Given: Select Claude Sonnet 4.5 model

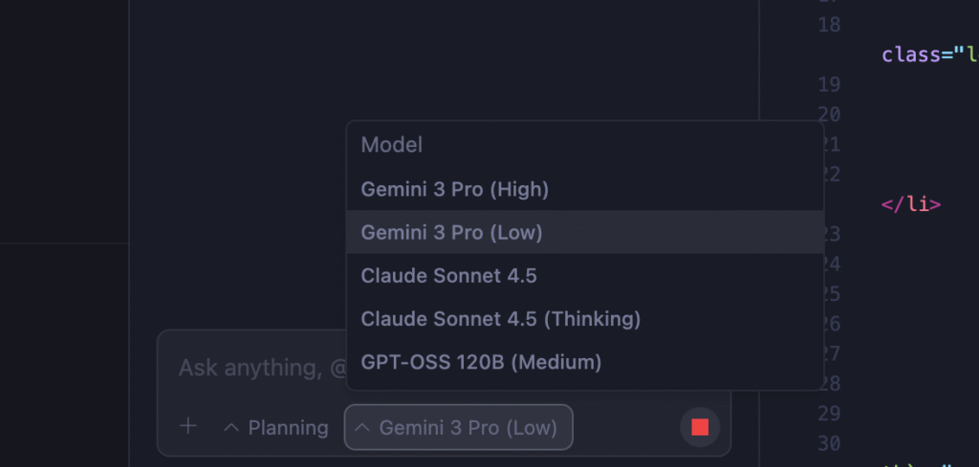Looking at the screenshot, I should pyautogui.click(x=448, y=276).
